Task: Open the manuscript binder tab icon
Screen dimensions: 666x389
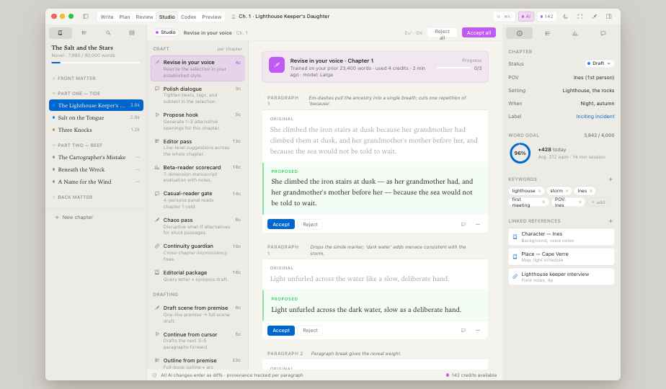Action: coord(61,32)
